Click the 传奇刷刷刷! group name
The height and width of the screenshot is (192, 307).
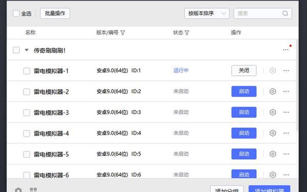[x=50, y=50]
